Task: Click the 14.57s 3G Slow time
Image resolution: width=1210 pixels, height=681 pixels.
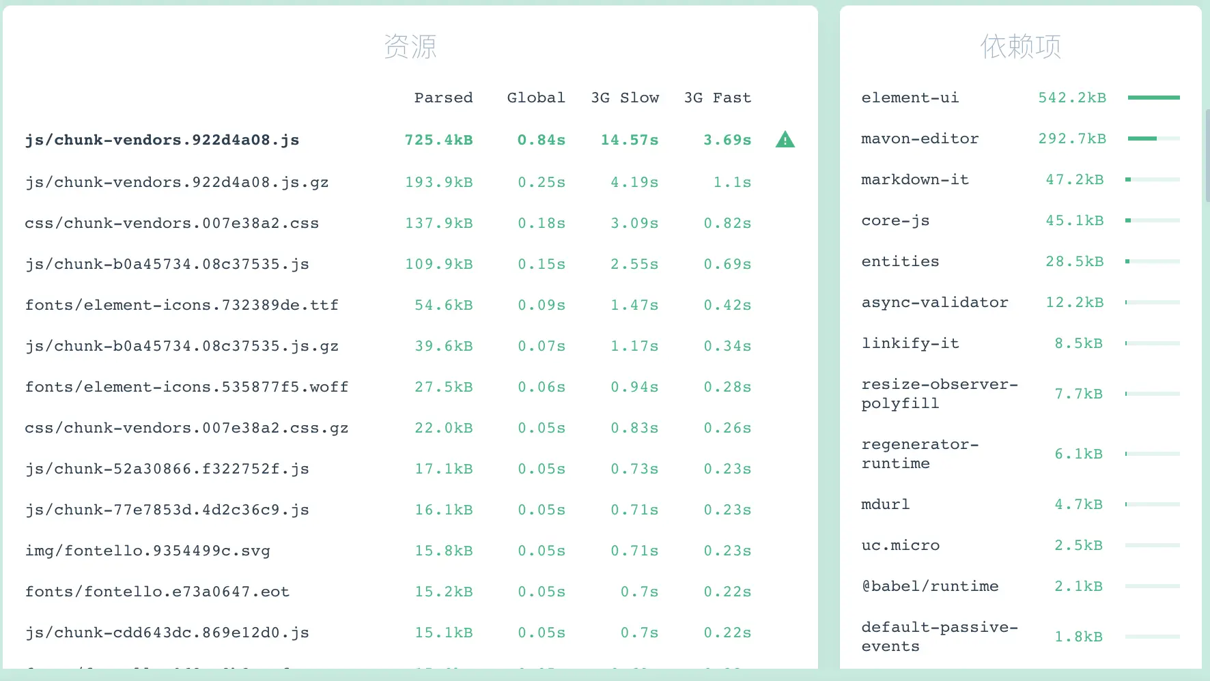Action: [x=630, y=140]
